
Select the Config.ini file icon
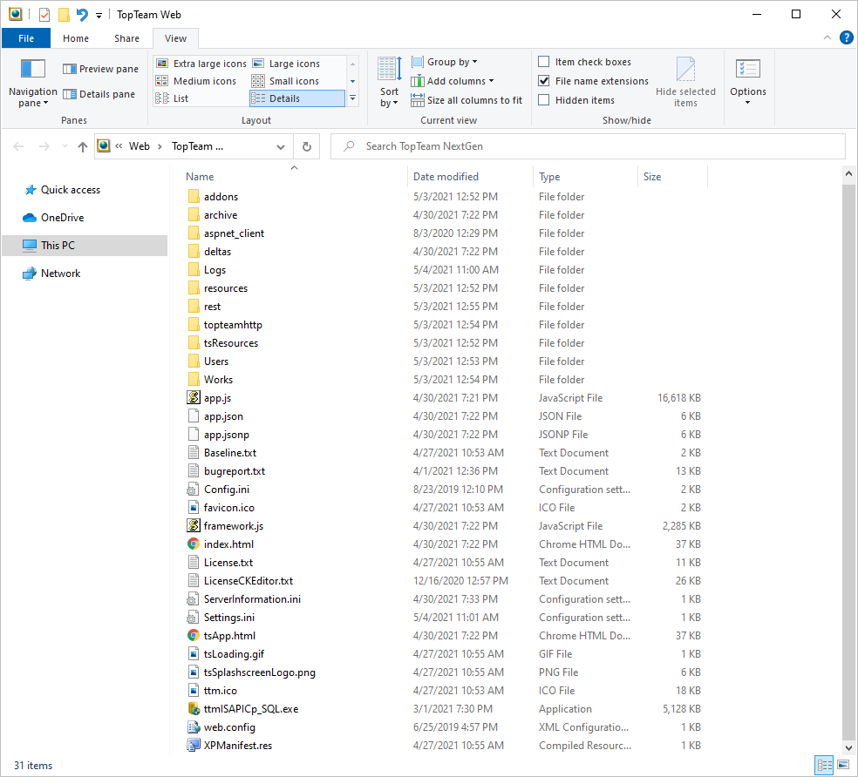coord(194,490)
